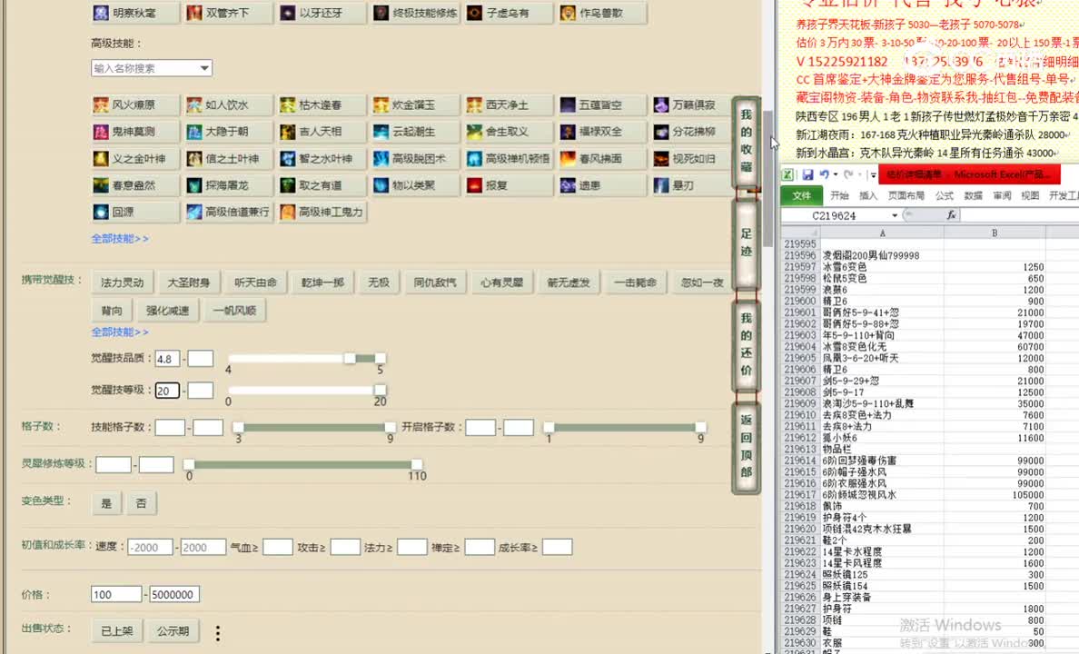Viewport: 1079px width, 654px height.
Task: Click the maximum price field showing 5000000
Action: (x=174, y=594)
